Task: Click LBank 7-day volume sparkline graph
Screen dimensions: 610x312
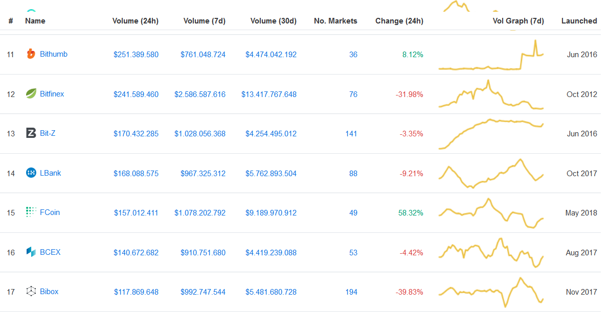Action: [x=491, y=173]
